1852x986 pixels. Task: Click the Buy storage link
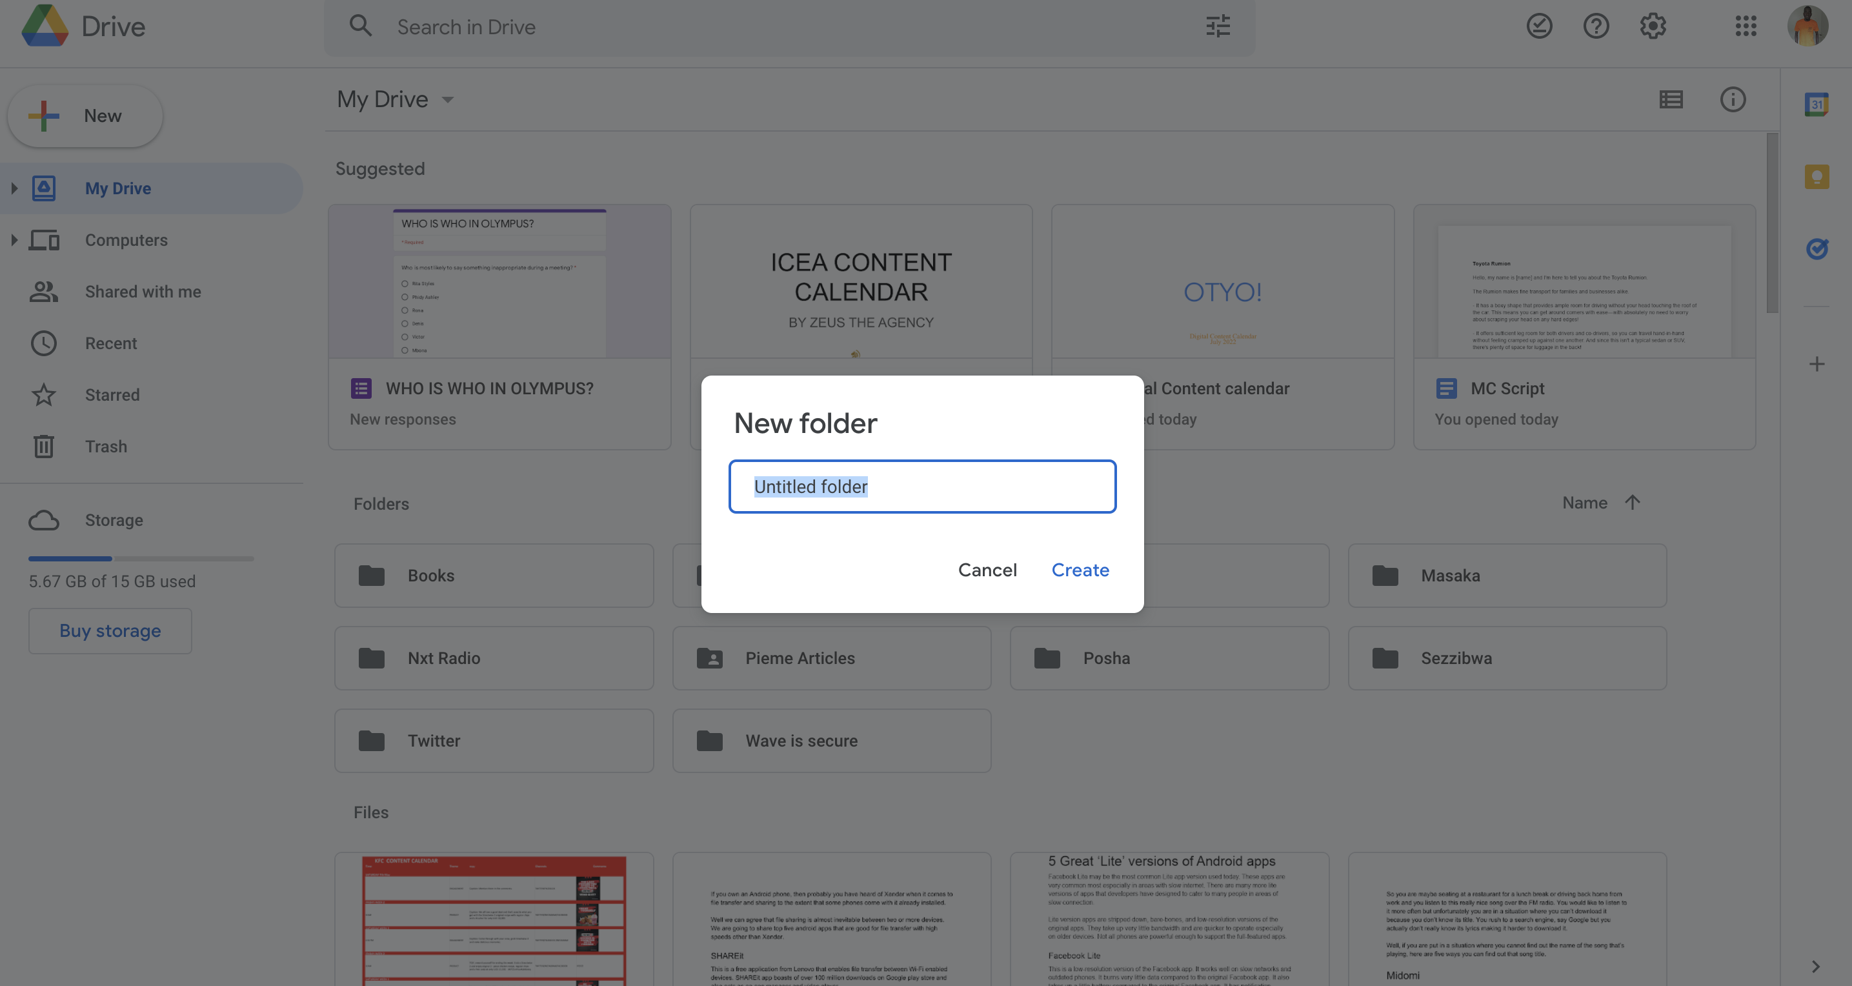pos(109,632)
